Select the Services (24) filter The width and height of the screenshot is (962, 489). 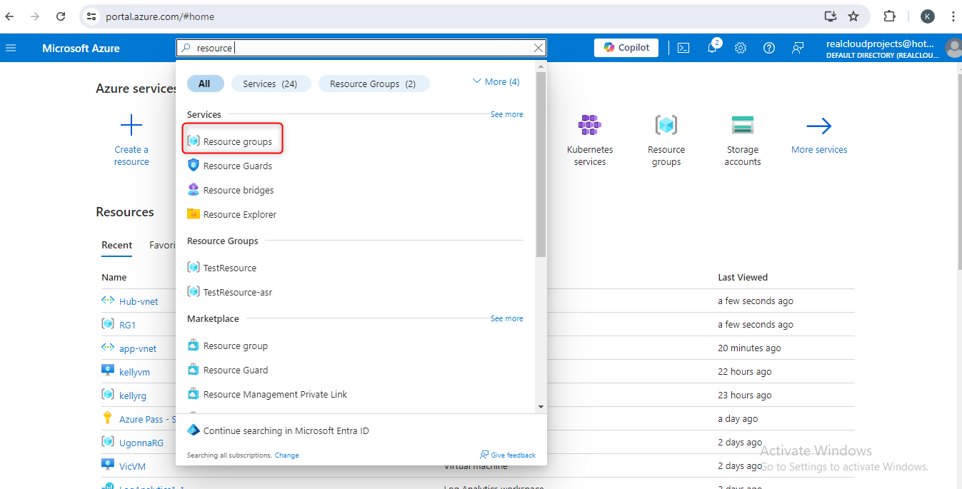click(271, 84)
